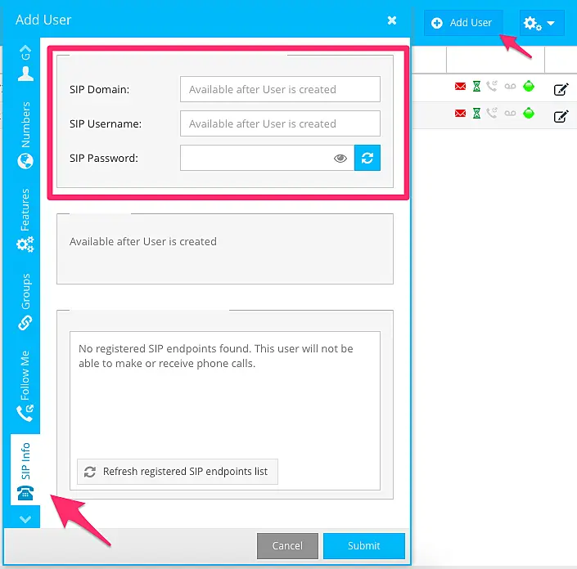Viewport: 577px width, 569px height.
Task: Click the edit icon in the second user row
Action: click(x=561, y=116)
